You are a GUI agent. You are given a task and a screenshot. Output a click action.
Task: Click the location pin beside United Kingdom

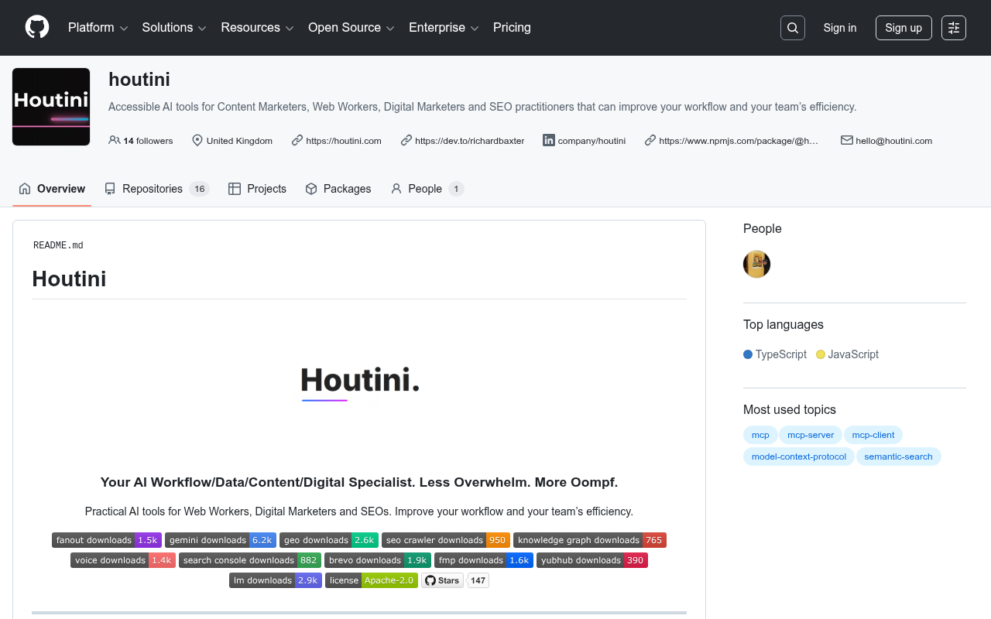(196, 140)
